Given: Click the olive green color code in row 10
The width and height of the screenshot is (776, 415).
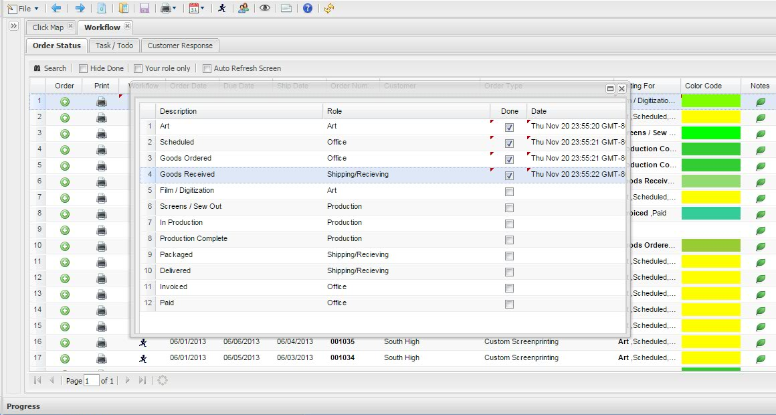Looking at the screenshot, I should click(x=710, y=245).
